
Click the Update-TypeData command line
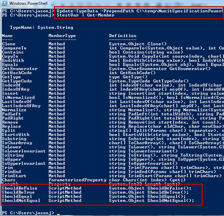(x=140, y=11)
